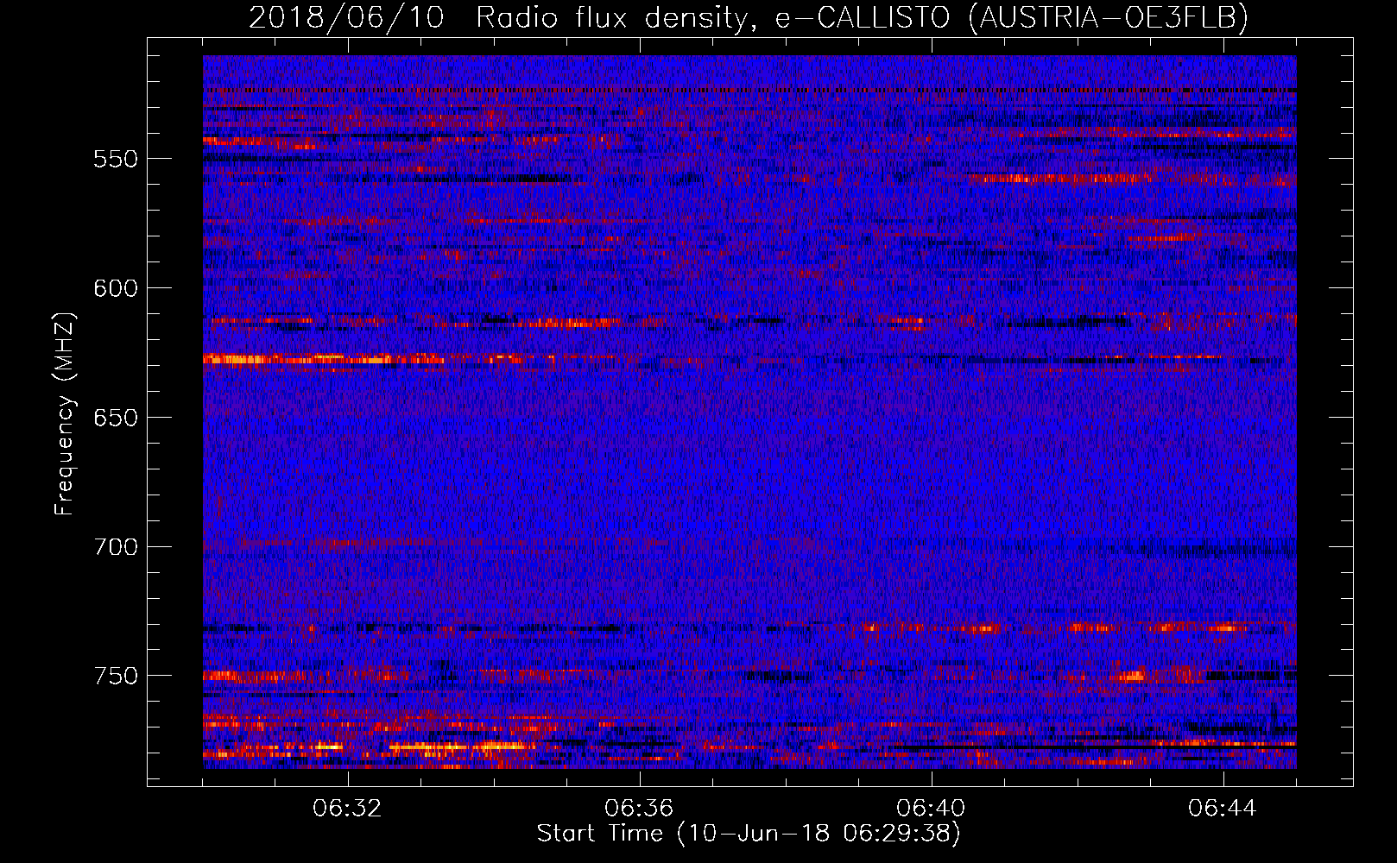The height and width of the screenshot is (863, 1397).
Task: Click the 06:32 time tick label
Action: (x=348, y=809)
